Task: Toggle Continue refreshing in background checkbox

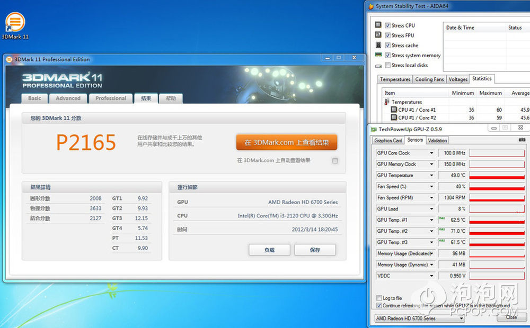Action: (379, 305)
